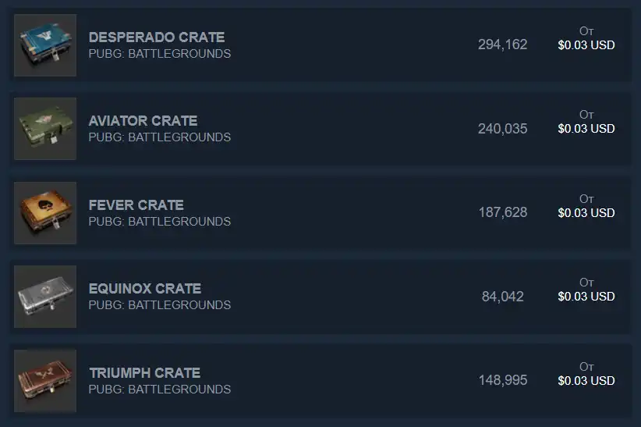Click the blue Desperado Crate image
This screenshot has width=641, height=427.
(45, 45)
